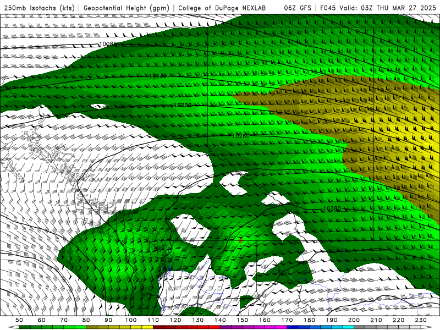Click the 50 label on color scale
The image size is (440, 330).
tap(19, 320)
